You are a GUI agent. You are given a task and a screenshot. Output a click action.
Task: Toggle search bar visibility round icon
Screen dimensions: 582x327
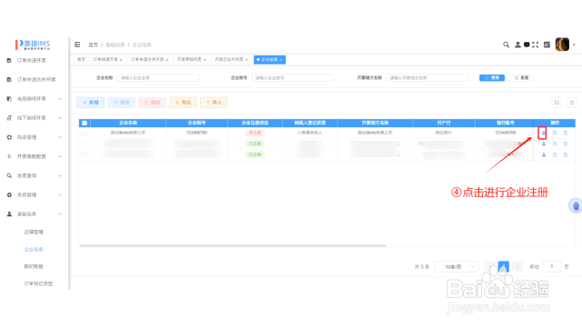click(557, 103)
